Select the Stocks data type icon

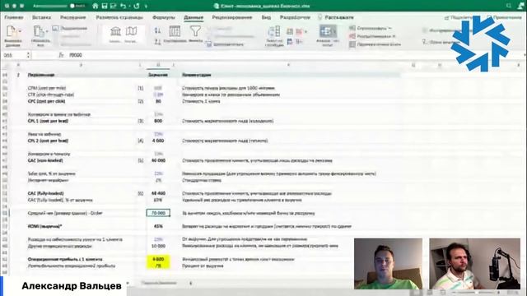pos(115,32)
